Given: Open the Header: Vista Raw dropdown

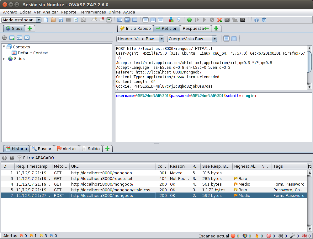Looking at the screenshot, I should (140, 39).
